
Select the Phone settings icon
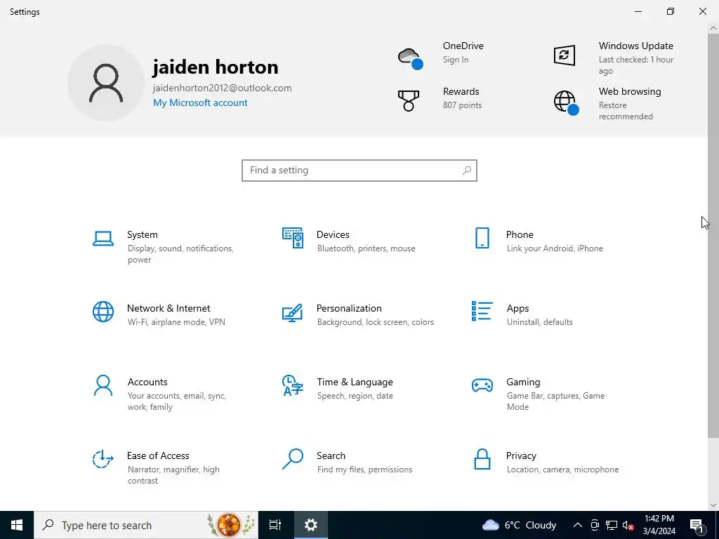(x=482, y=238)
